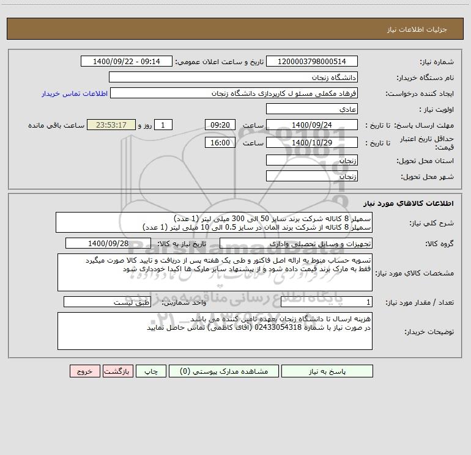Click the label 'توضیحات خریدار:'
Viewport: 471px width, 455px height.
(x=429, y=332)
